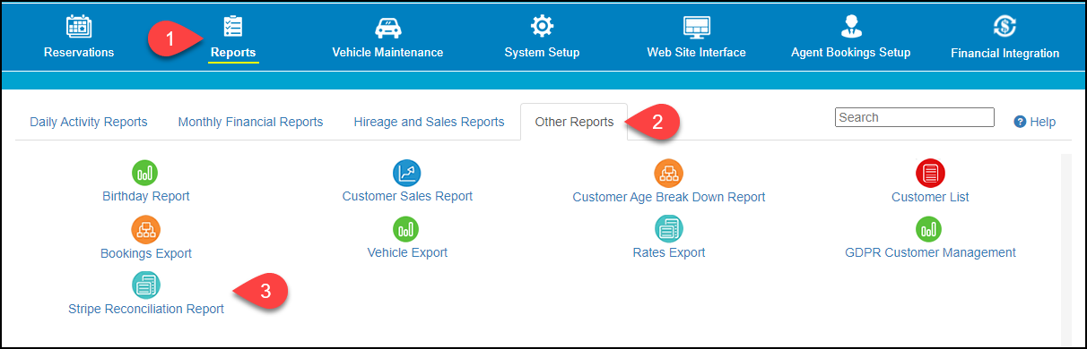This screenshot has width=1087, height=349.
Task: Click the Help link text
Action: [1043, 122]
